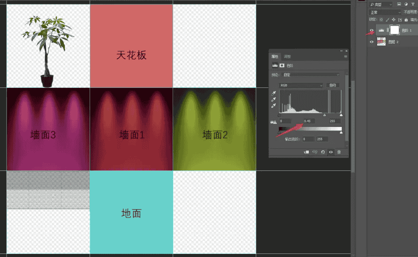Switch to the 调整 tab
The height and width of the screenshot is (257, 418).
(287, 56)
